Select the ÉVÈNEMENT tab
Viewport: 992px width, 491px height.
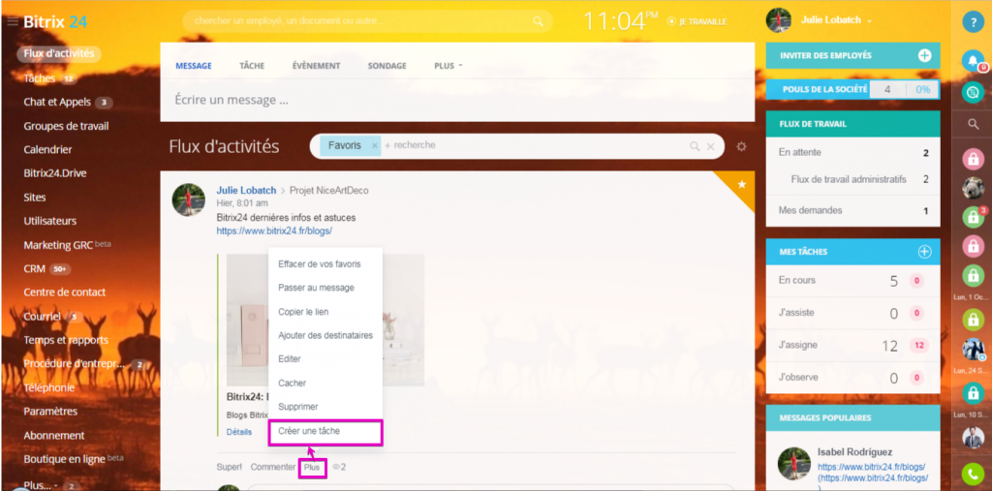coord(317,66)
